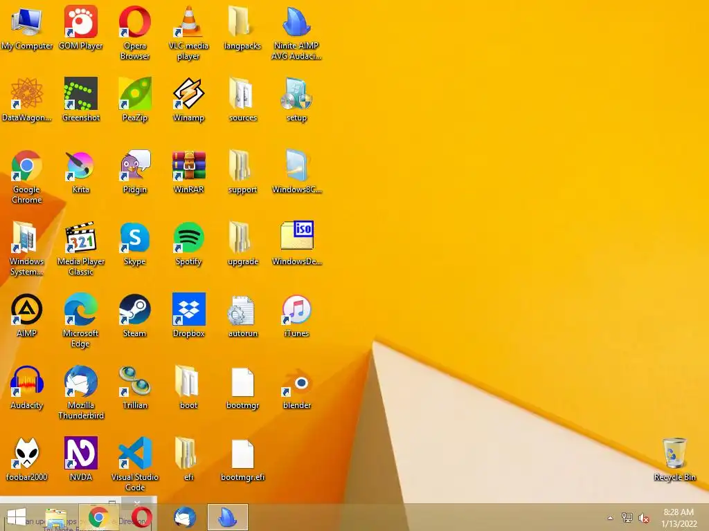
Task: Switch to Ninite installer taskbar button
Action: coord(227,517)
